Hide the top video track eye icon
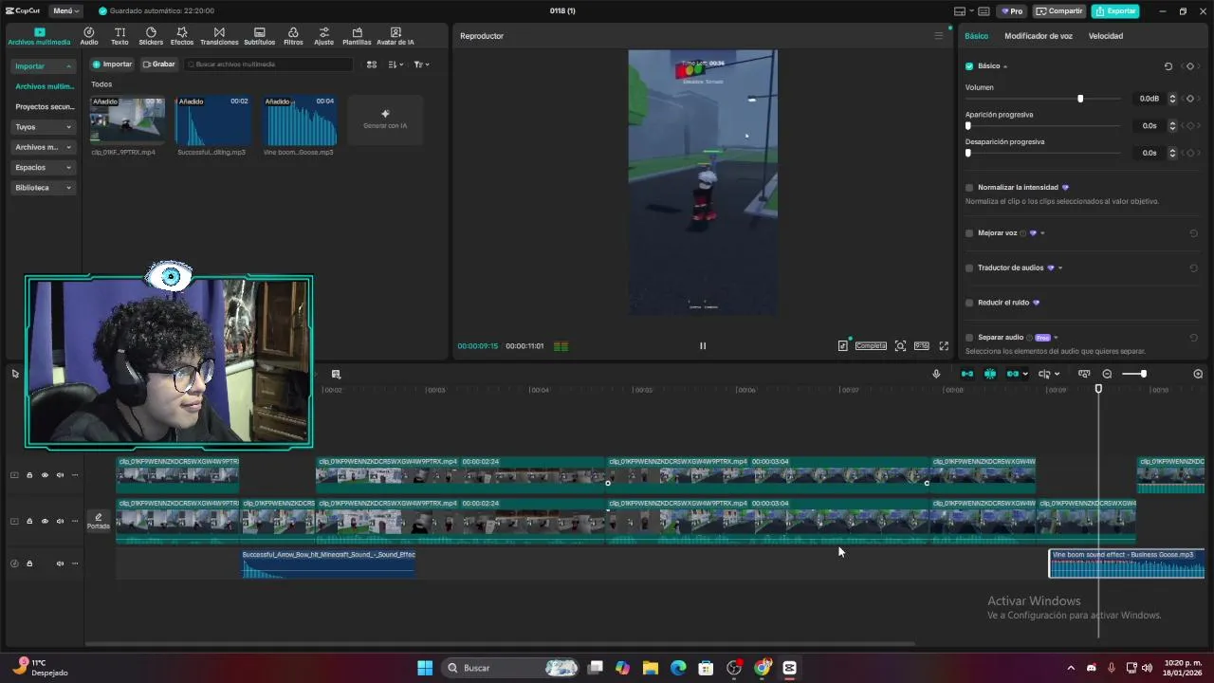 (45, 475)
